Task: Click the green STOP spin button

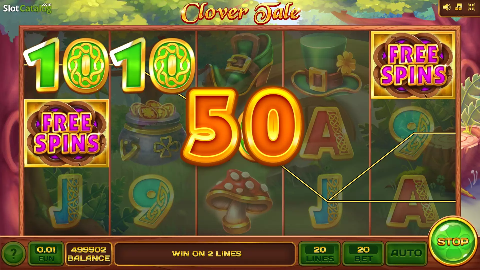Action: click(453, 241)
